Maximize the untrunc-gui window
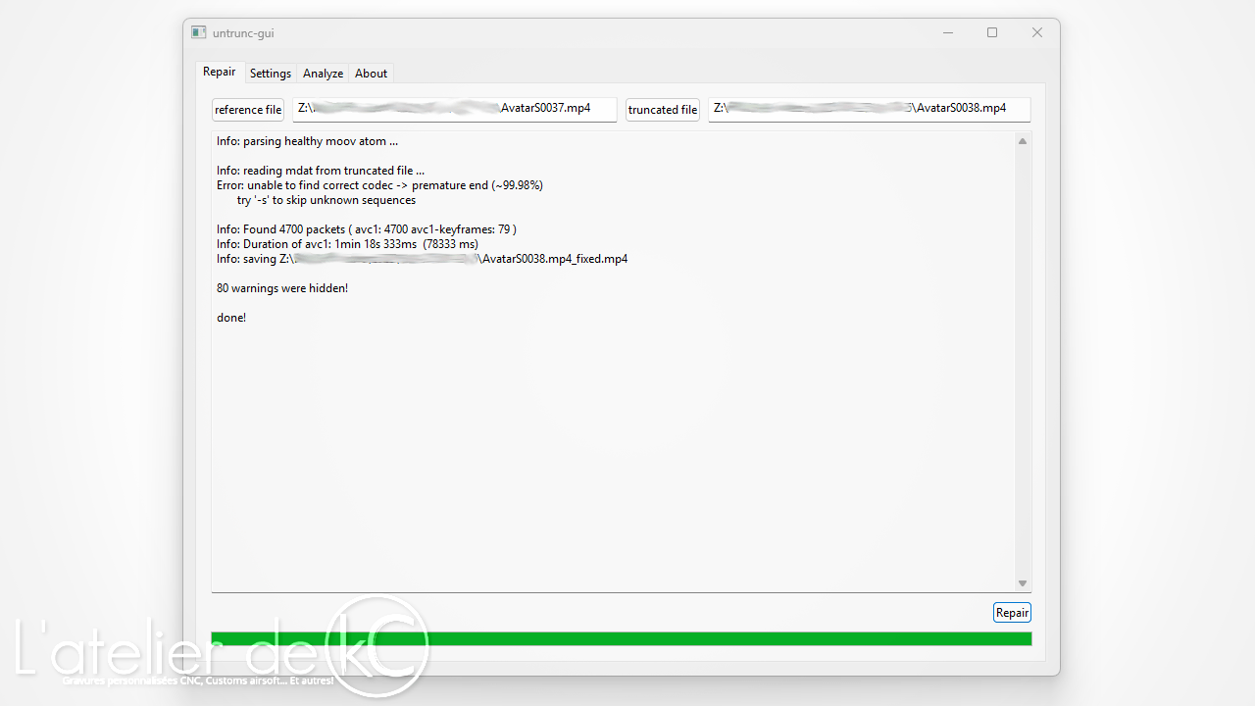1255x706 pixels. (992, 32)
